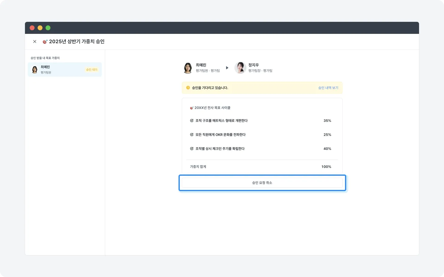Select 최예린 in the sidebar list
The width and height of the screenshot is (444, 277).
(65, 70)
